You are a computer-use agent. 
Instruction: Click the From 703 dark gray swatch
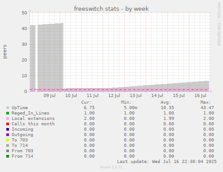pos(8,151)
